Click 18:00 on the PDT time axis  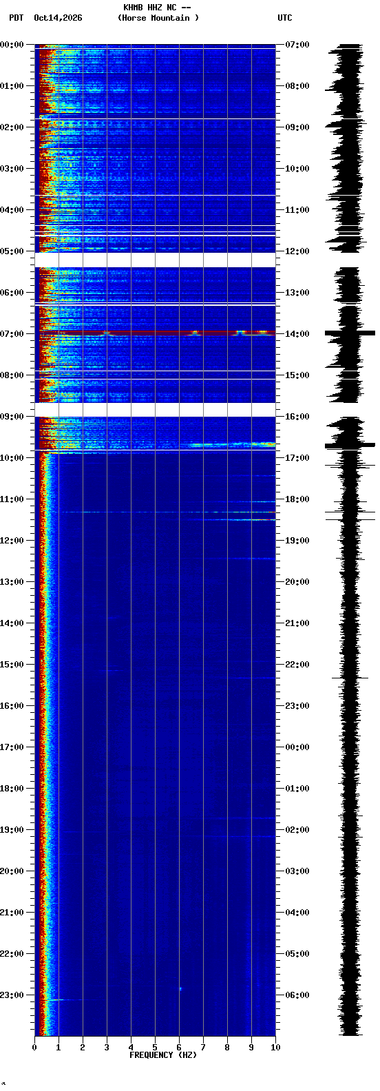(12, 789)
